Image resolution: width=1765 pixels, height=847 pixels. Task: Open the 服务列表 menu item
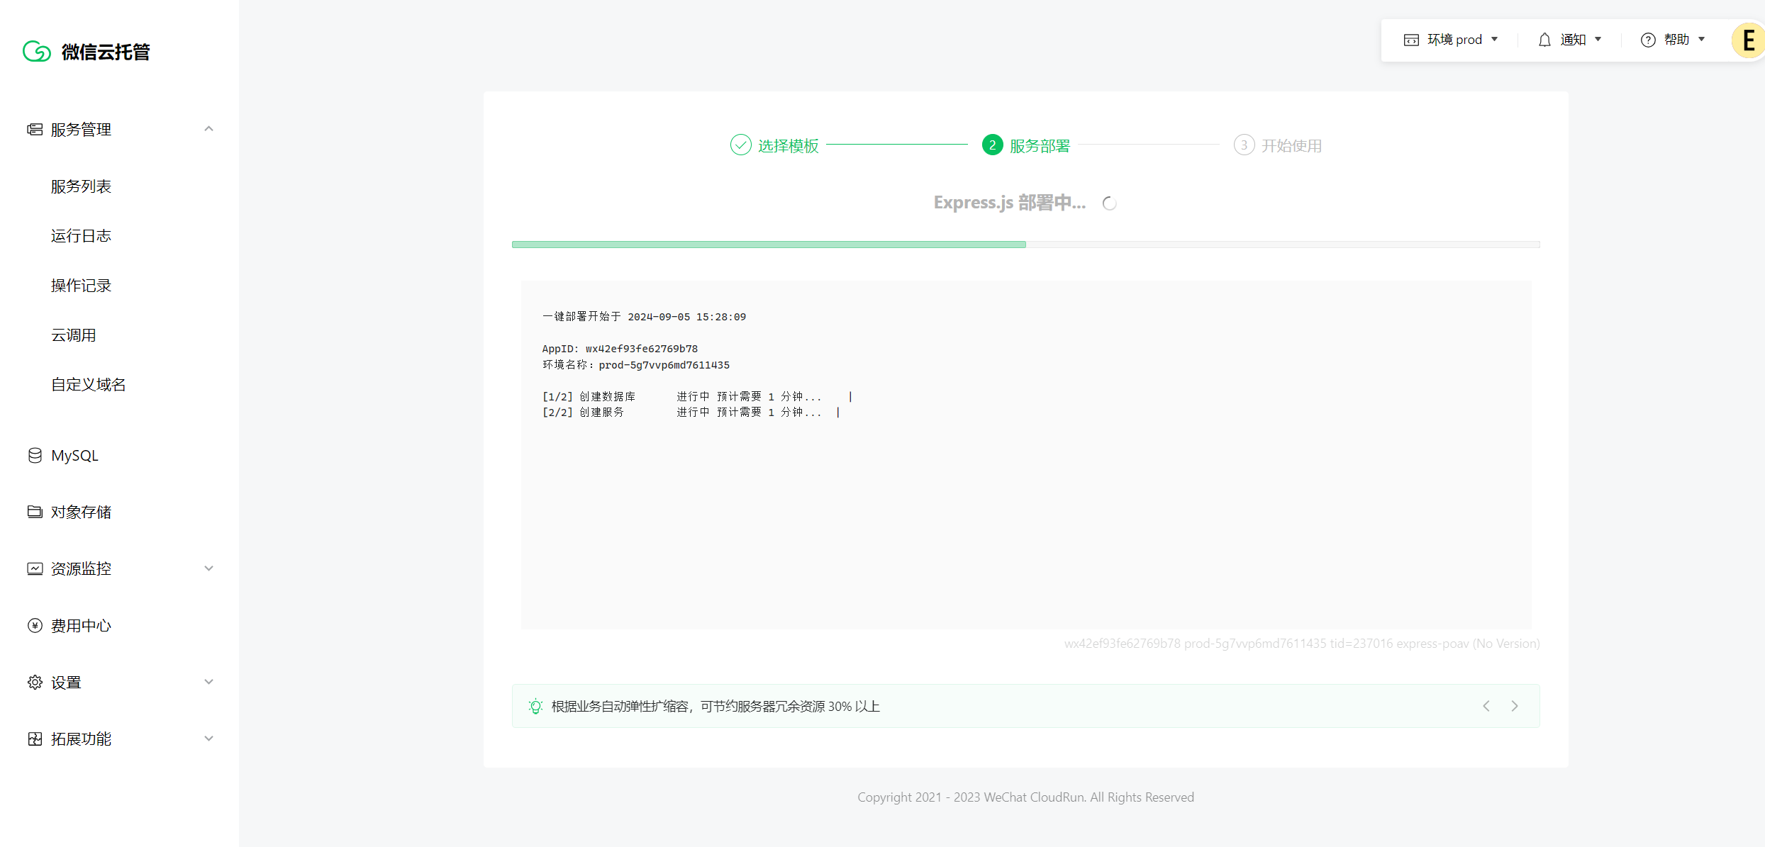pos(81,186)
